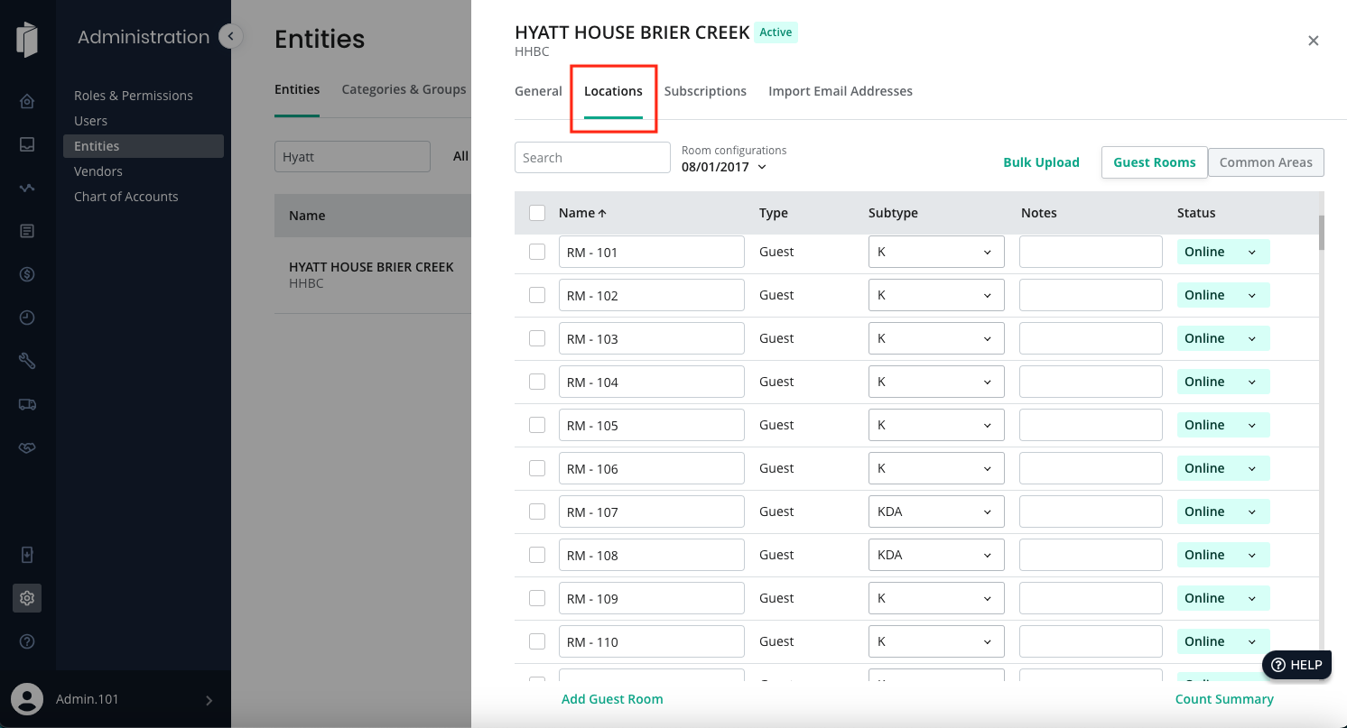Click the locations Search field
Image resolution: width=1347 pixels, height=728 pixels.
pyautogui.click(x=592, y=158)
